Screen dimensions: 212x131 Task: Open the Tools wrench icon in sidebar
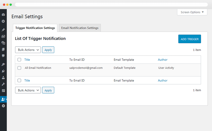tap(3, 84)
